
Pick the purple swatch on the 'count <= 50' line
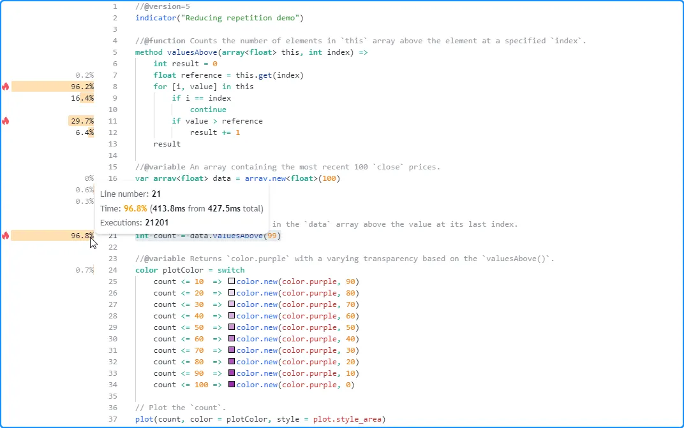tap(232, 327)
